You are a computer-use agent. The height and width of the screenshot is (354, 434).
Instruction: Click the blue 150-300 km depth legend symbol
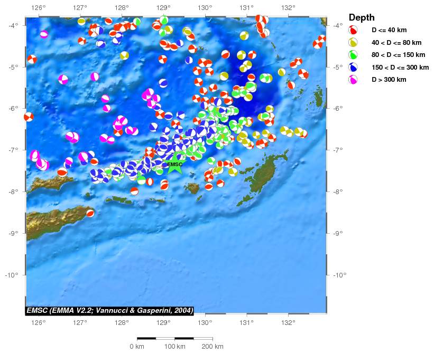tap(353, 68)
